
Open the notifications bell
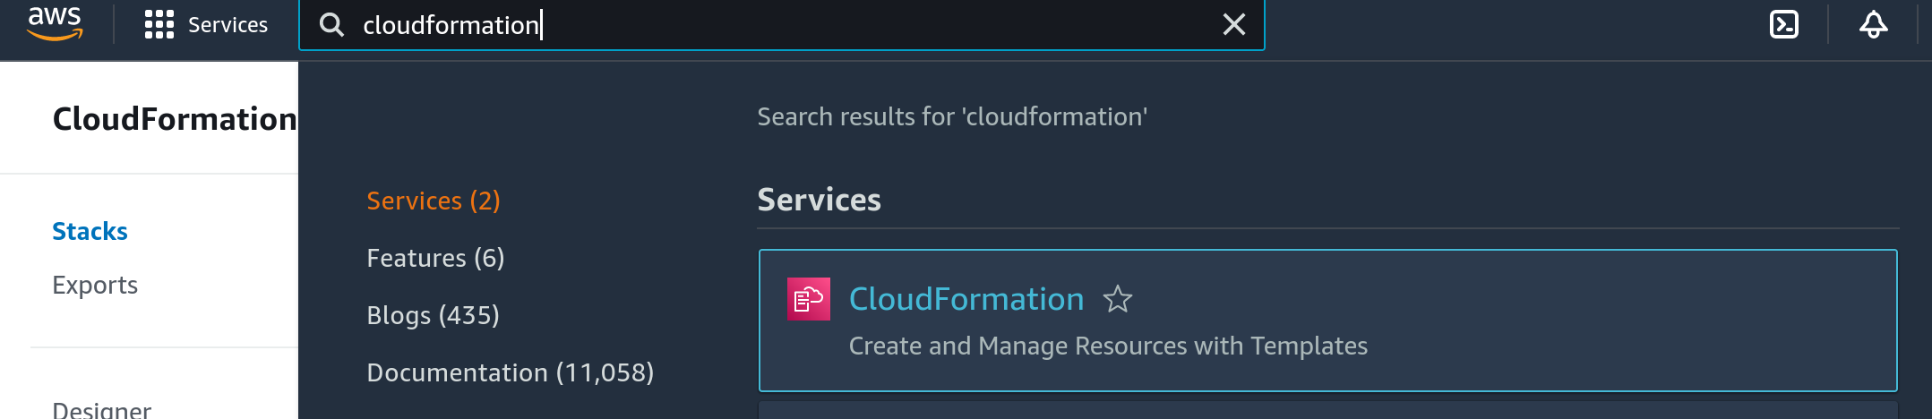point(1873,24)
